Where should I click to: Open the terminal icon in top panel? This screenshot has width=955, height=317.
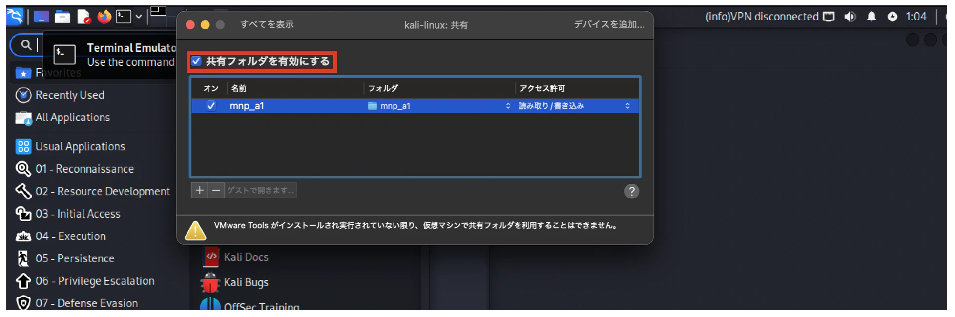[124, 17]
